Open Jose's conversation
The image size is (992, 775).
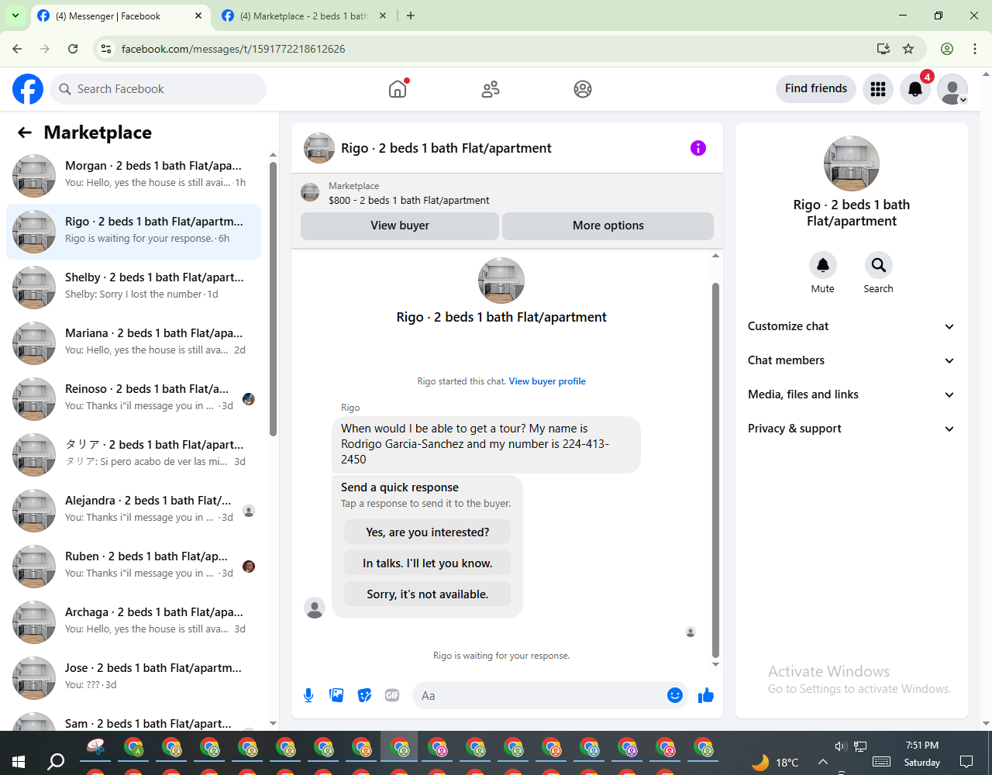point(133,678)
